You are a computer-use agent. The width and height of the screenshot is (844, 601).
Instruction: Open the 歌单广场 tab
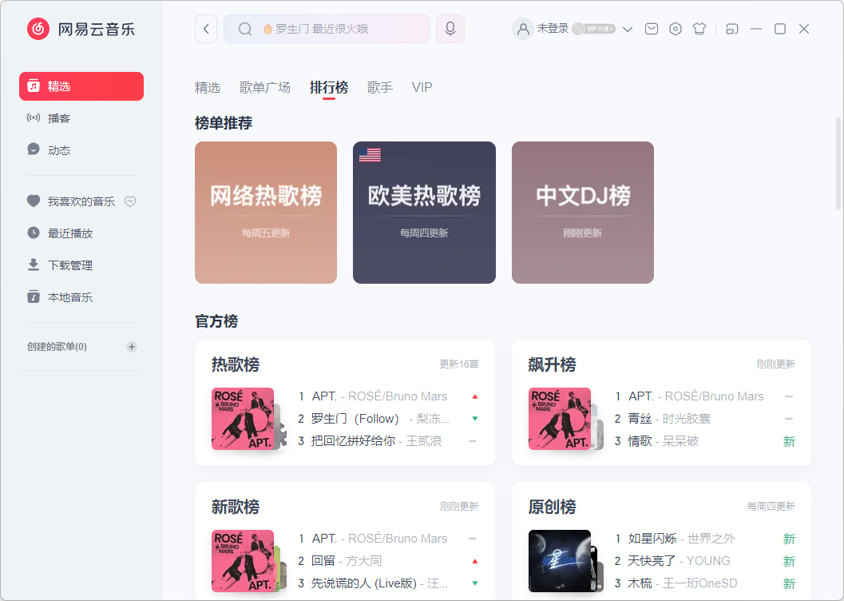pyautogui.click(x=264, y=87)
